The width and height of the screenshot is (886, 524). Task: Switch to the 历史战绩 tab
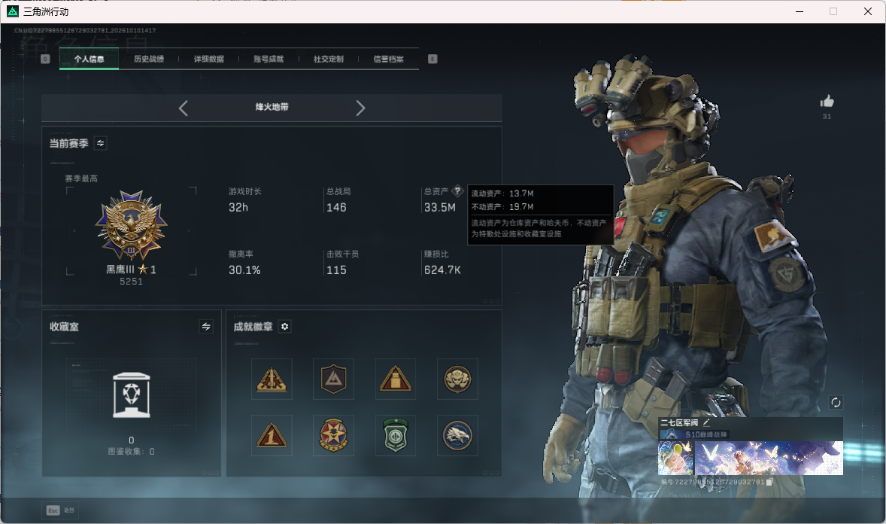pos(149,59)
